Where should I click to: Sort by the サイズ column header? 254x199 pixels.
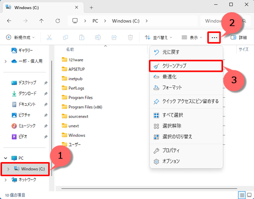(x=244, y=49)
